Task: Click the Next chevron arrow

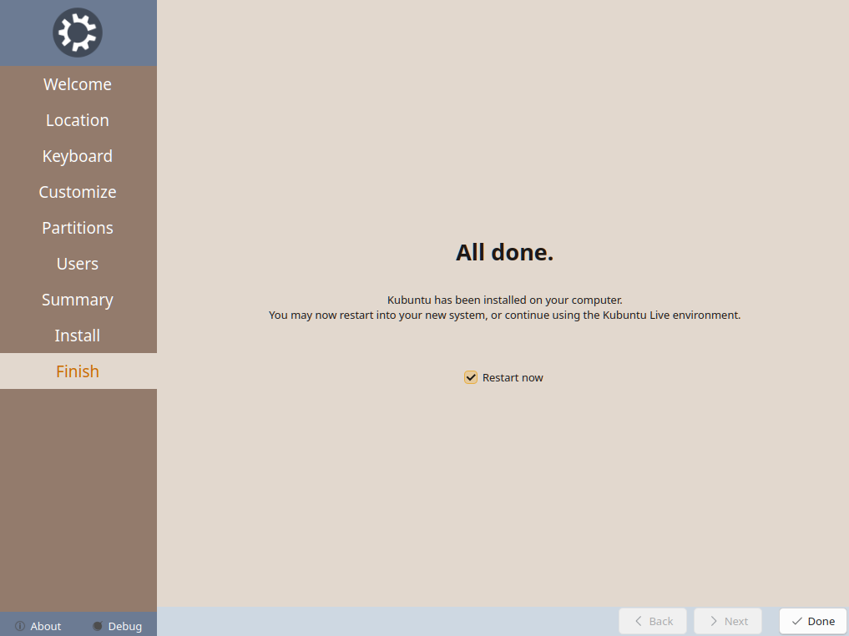Action: tap(714, 621)
